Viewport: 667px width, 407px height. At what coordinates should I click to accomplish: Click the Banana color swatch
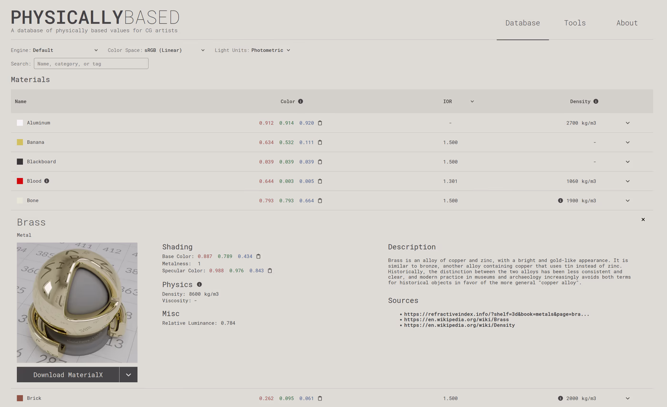[20, 142]
